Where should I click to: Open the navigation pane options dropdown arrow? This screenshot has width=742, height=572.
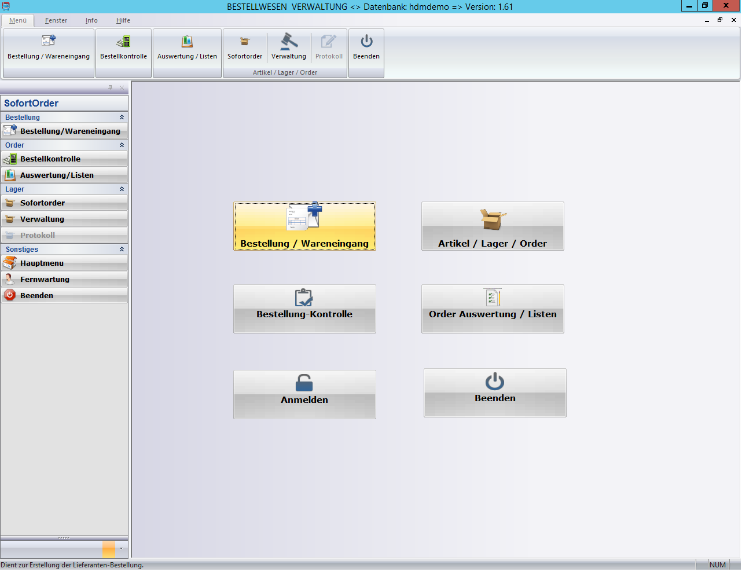121,548
